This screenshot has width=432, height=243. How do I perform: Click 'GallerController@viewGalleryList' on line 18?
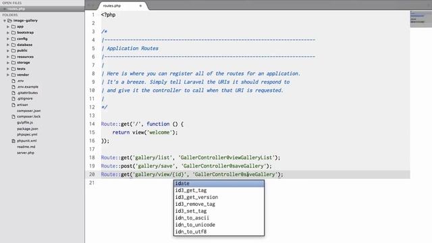point(227,157)
